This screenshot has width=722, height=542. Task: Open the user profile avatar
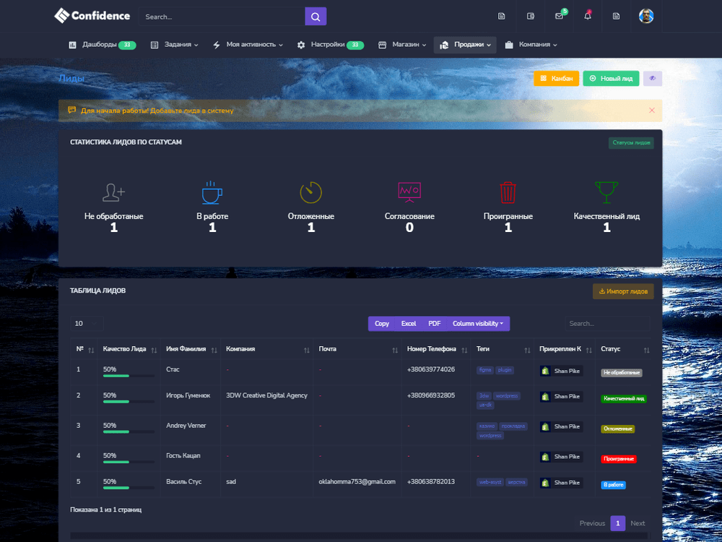646,16
